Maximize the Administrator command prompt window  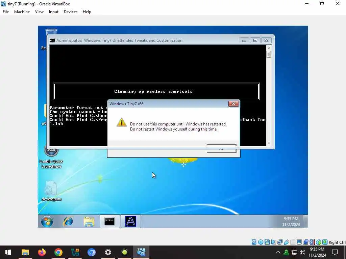point(255,40)
